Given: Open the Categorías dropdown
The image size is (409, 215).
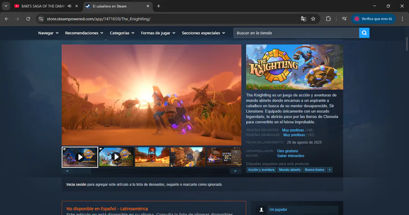Looking at the screenshot, I should 122,33.
